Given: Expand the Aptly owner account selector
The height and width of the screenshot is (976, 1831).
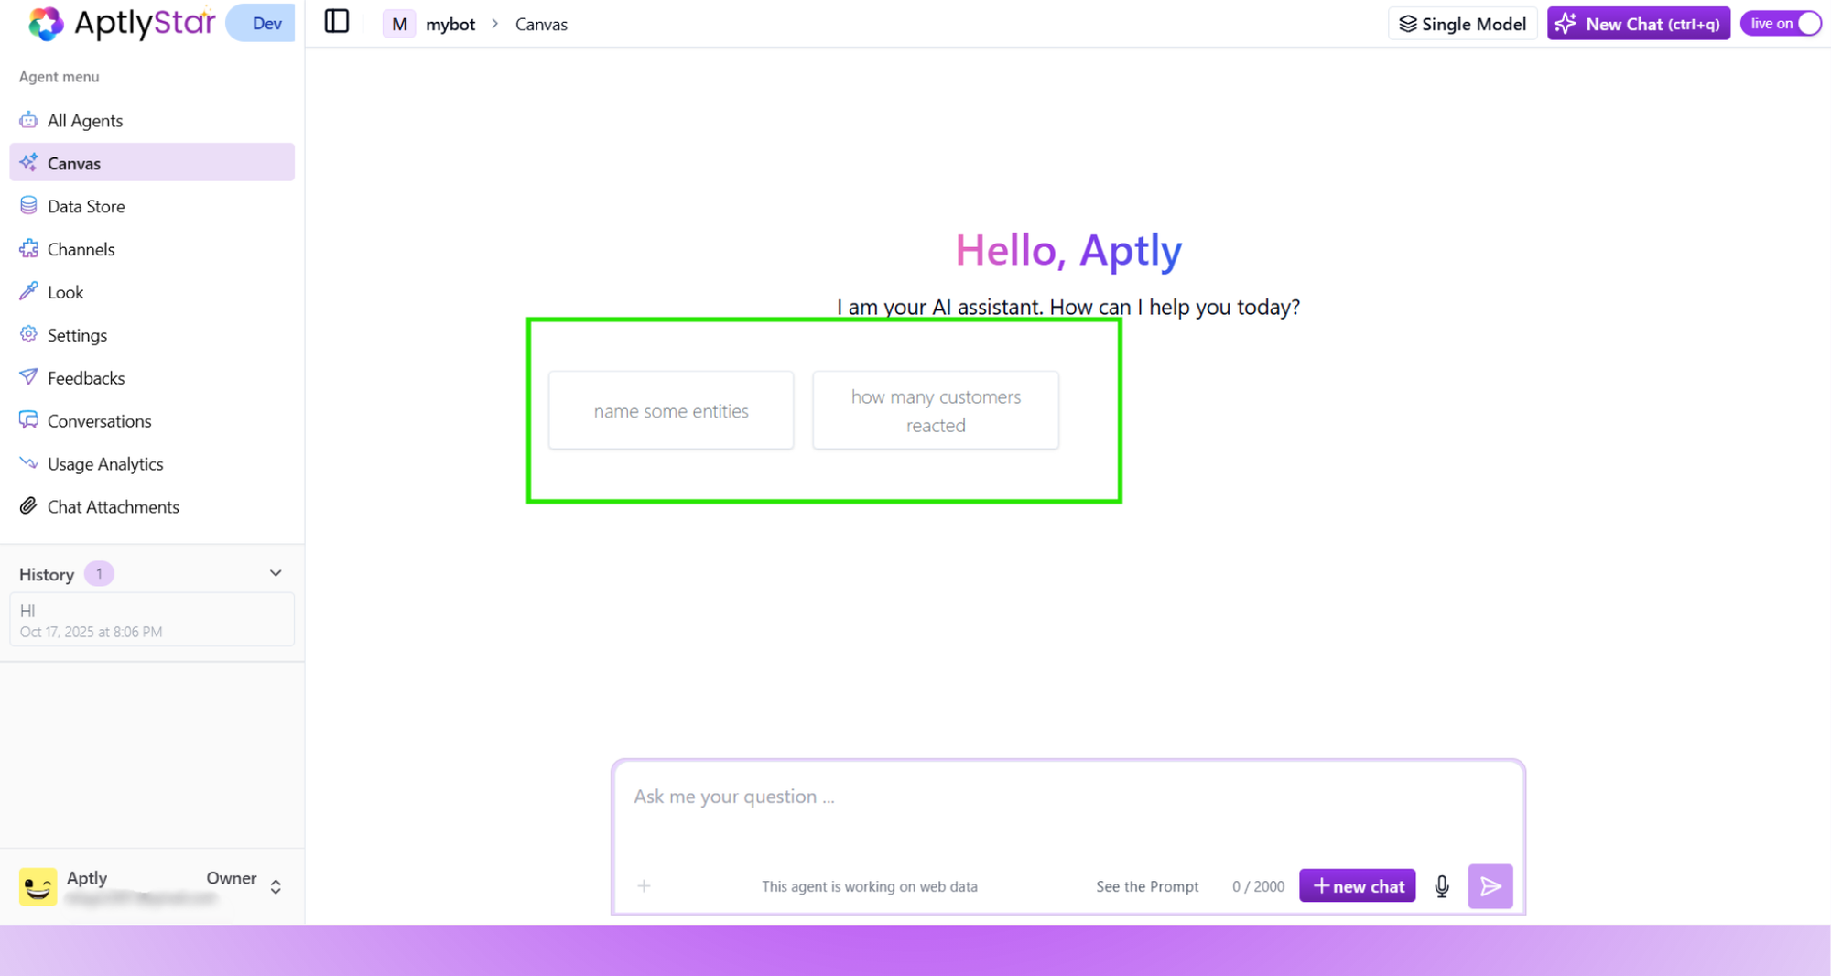Looking at the screenshot, I should tap(275, 885).
